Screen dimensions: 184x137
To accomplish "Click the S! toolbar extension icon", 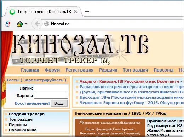I will [x=8, y=24].
